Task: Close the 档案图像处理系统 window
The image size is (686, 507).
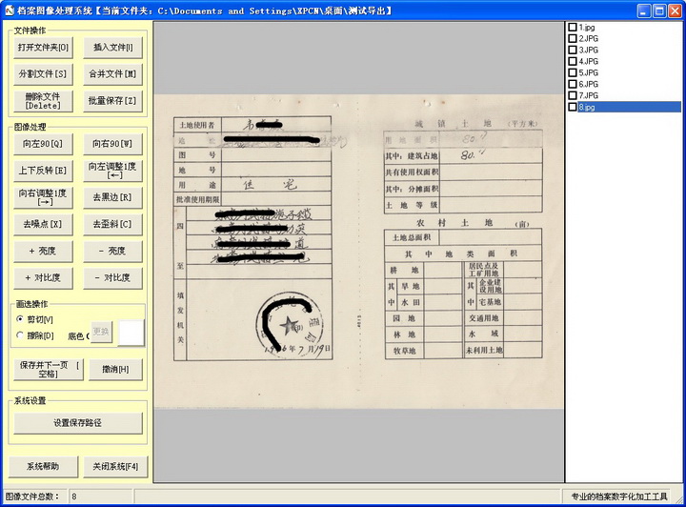Action: pos(676,10)
